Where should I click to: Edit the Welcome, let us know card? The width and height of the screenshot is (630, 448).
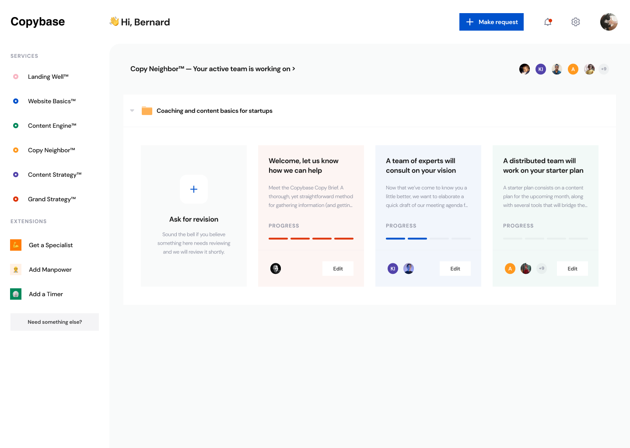(x=338, y=269)
